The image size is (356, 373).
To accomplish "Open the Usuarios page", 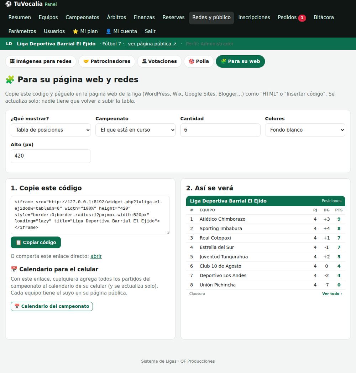I will point(54,31).
